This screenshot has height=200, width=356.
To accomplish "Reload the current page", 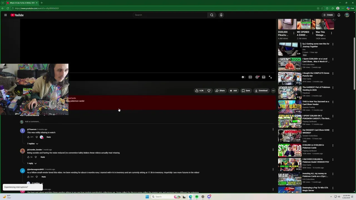I will coord(8,8).
